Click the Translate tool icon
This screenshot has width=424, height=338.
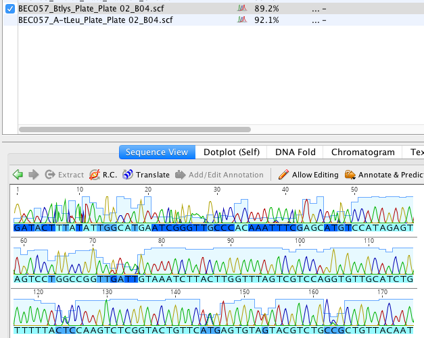point(128,175)
